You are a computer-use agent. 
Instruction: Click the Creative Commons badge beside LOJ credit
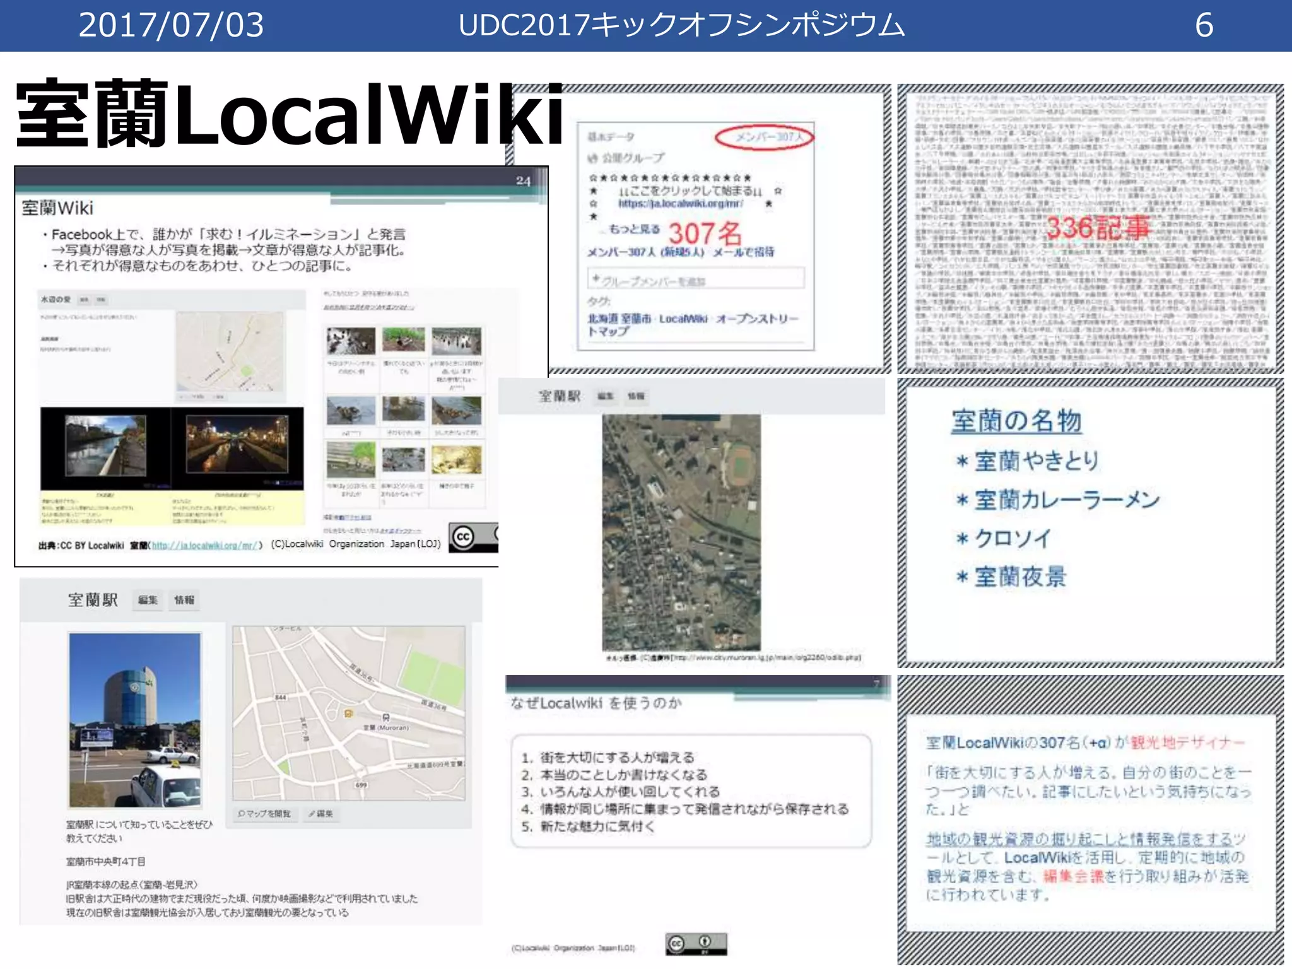473,537
